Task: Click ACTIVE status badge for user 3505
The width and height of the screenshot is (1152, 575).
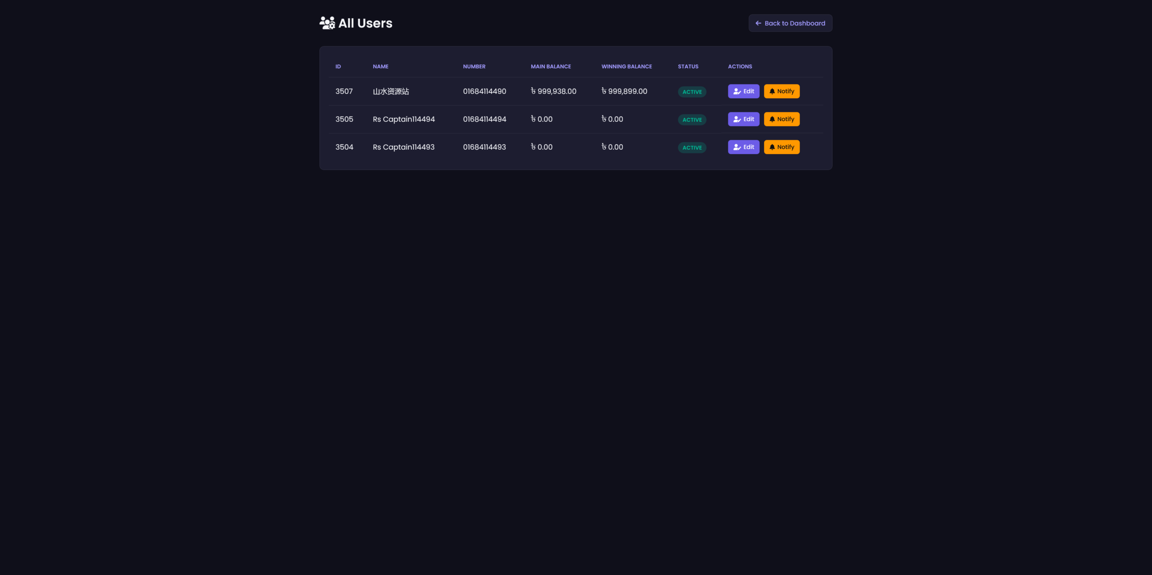Action: click(x=692, y=120)
